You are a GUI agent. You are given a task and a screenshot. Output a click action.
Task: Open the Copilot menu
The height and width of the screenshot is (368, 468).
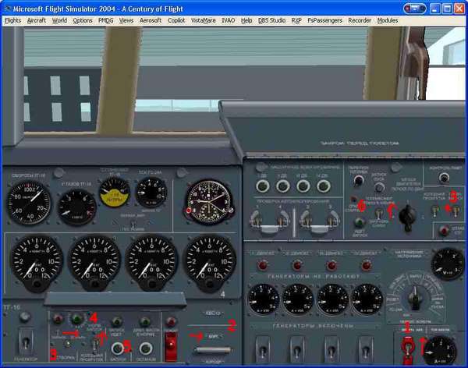pos(176,20)
